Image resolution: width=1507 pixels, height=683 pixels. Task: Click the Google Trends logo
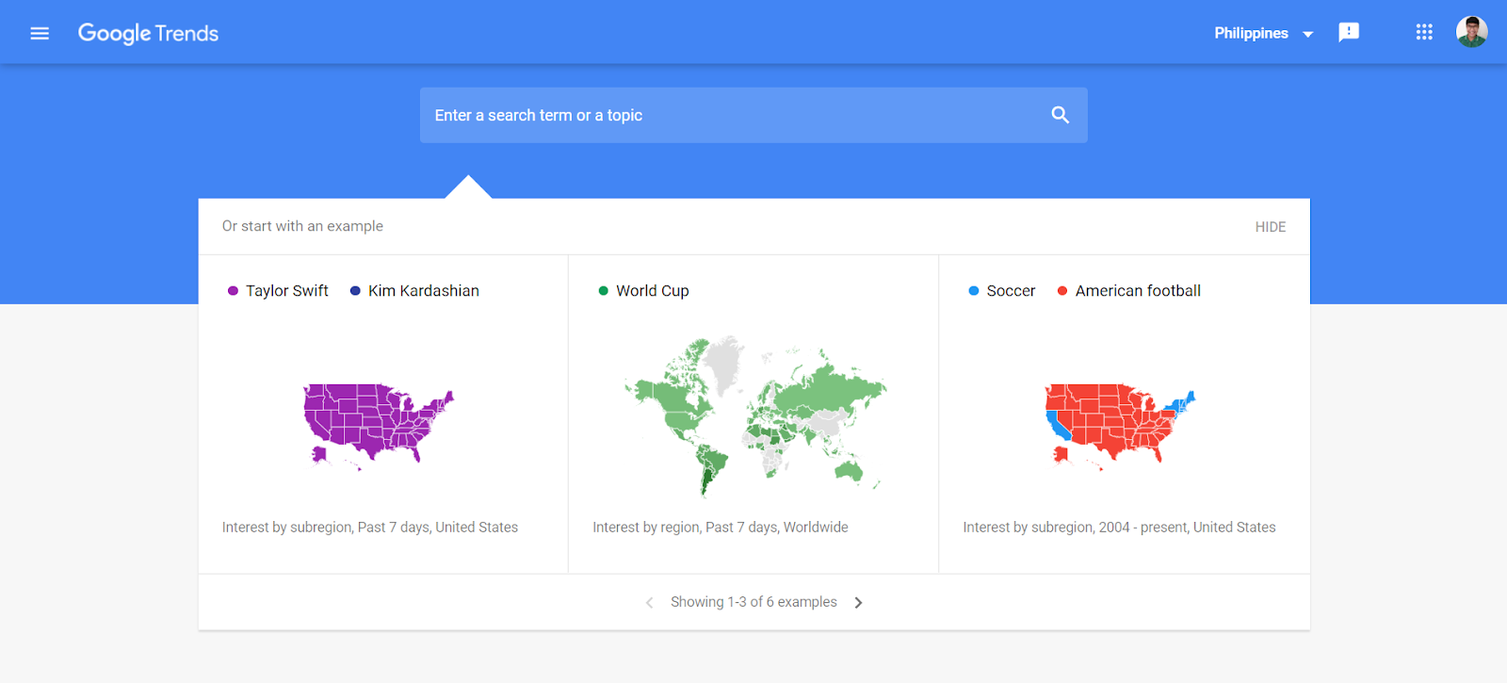pyautogui.click(x=148, y=33)
